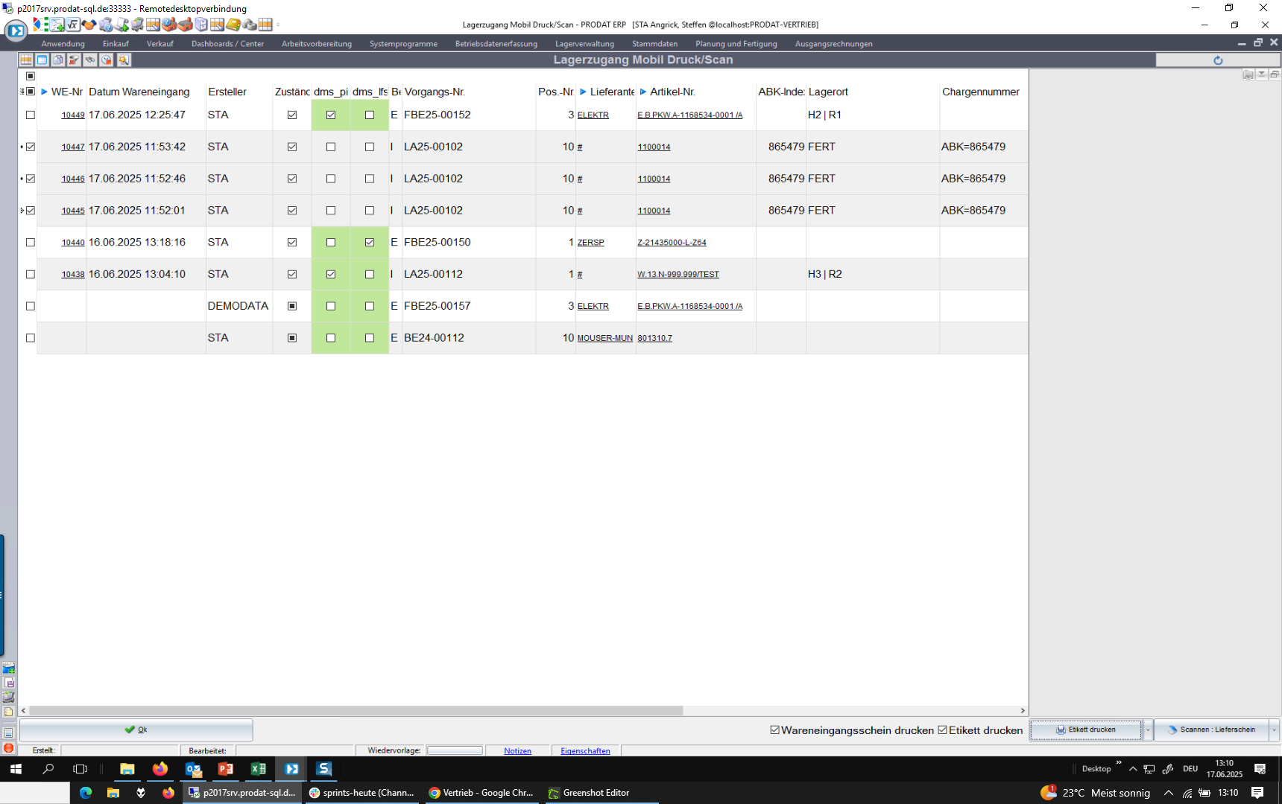Click the handshake icon in the quick toolbar

89,25
